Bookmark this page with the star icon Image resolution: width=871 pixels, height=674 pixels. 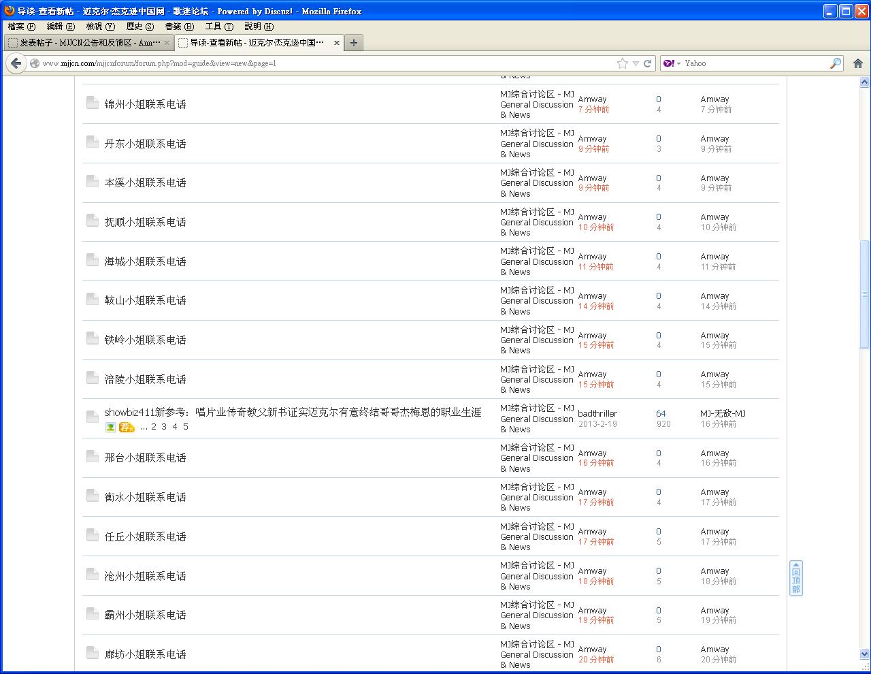click(x=622, y=63)
